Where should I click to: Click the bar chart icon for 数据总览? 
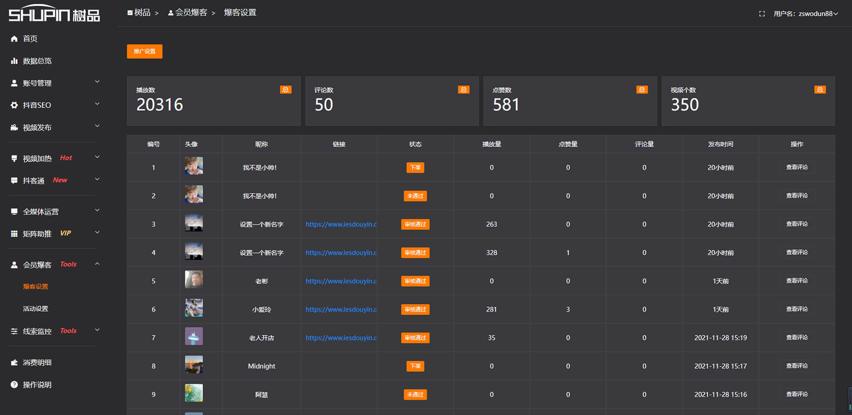(14, 61)
